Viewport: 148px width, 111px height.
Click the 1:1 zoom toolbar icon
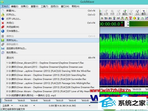(137, 12)
